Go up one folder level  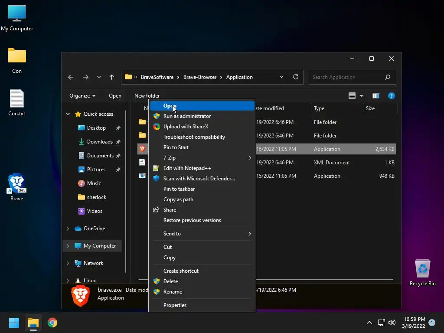click(x=111, y=77)
